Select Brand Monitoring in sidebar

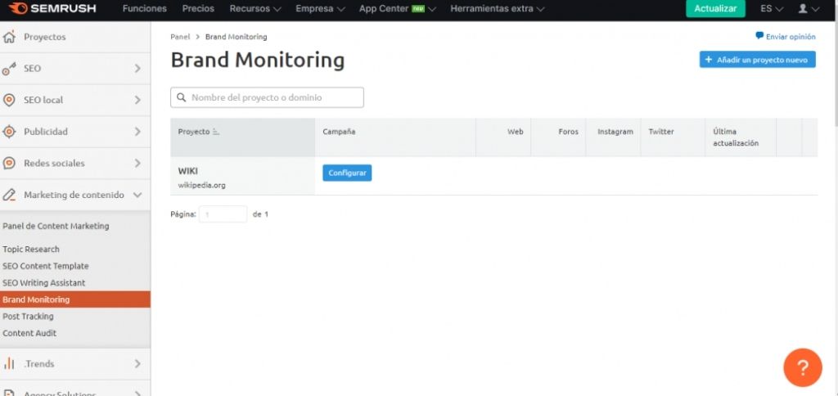click(x=74, y=299)
